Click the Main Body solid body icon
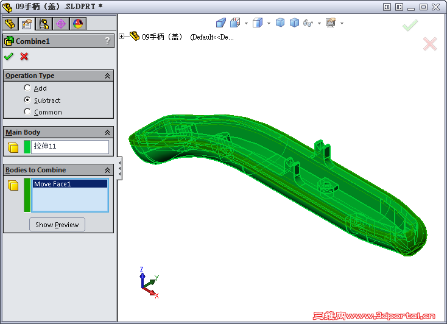The image size is (447, 324). tap(13, 147)
